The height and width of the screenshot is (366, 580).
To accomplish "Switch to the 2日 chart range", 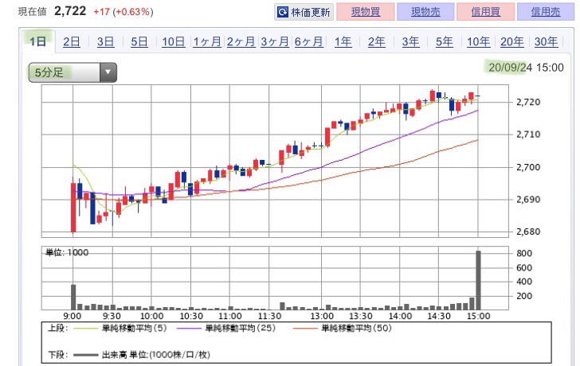I will point(72,41).
